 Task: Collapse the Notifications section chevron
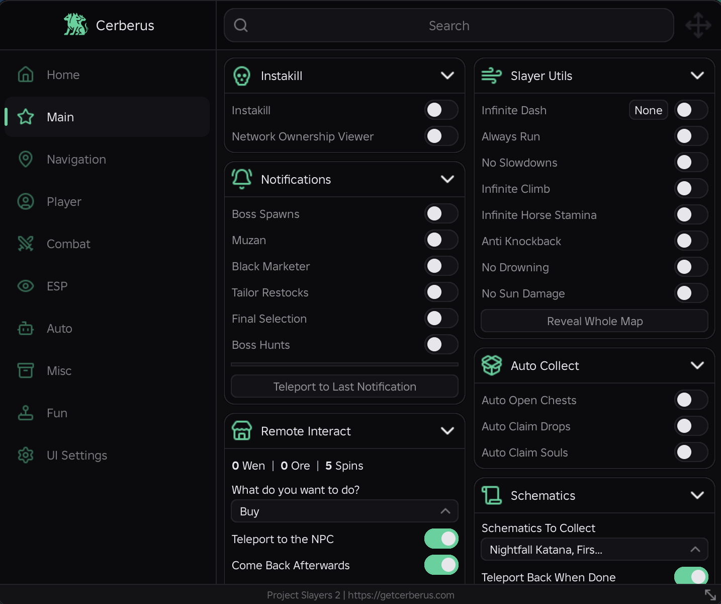447,179
